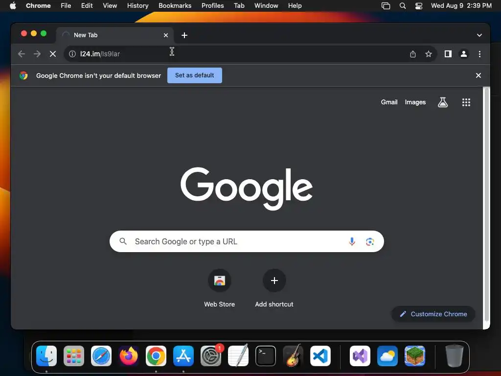Select the New Tab tab
Screen dimensions: 501x376
(115, 35)
